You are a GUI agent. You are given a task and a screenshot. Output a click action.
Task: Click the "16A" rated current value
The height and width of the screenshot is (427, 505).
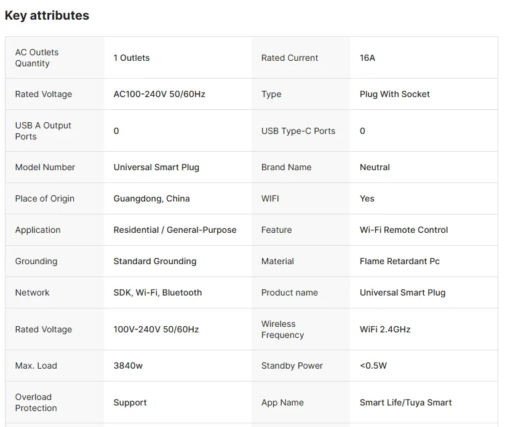click(367, 58)
